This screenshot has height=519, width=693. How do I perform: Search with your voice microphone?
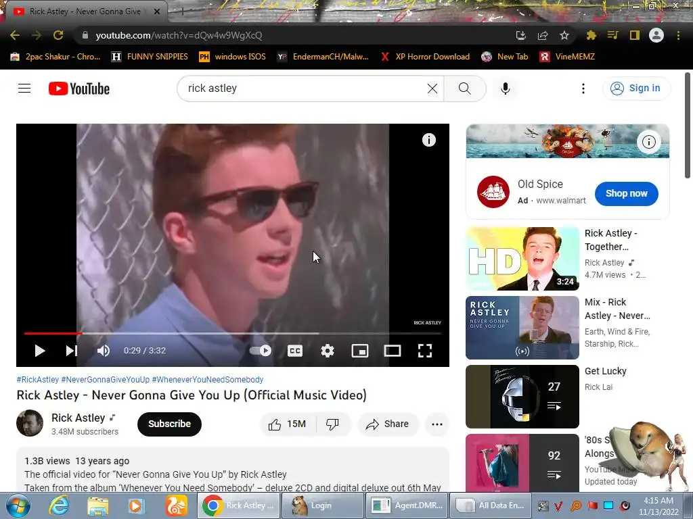[506, 89]
